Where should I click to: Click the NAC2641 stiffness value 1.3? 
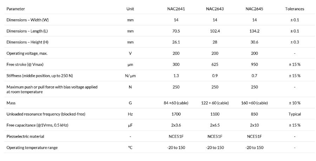[x=176, y=76]
